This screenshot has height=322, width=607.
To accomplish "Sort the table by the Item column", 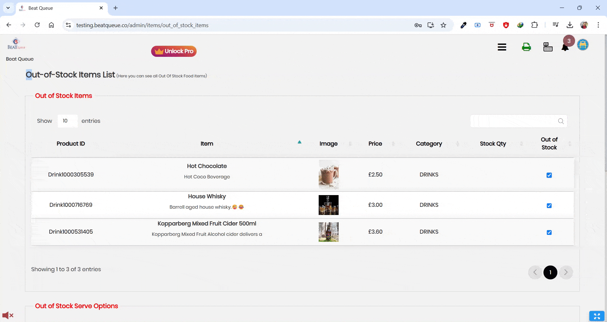I will coord(207,144).
